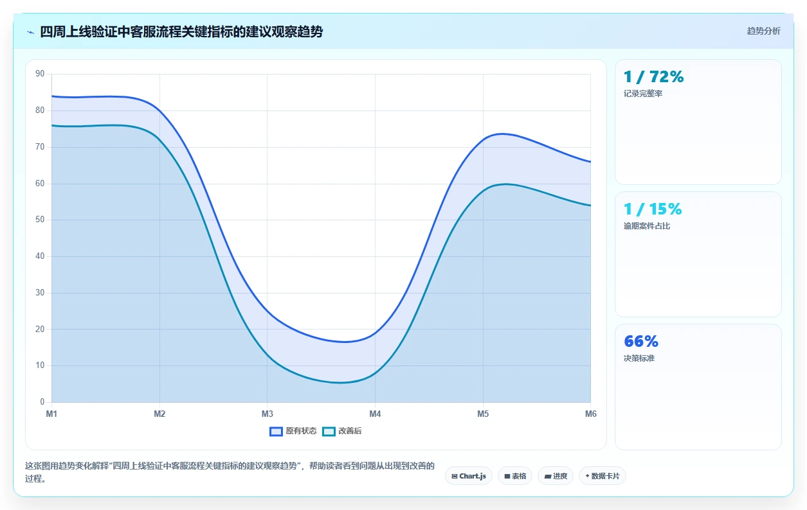The image size is (807, 510).
Task: Click the 1 / 72% value text
Action: click(653, 77)
